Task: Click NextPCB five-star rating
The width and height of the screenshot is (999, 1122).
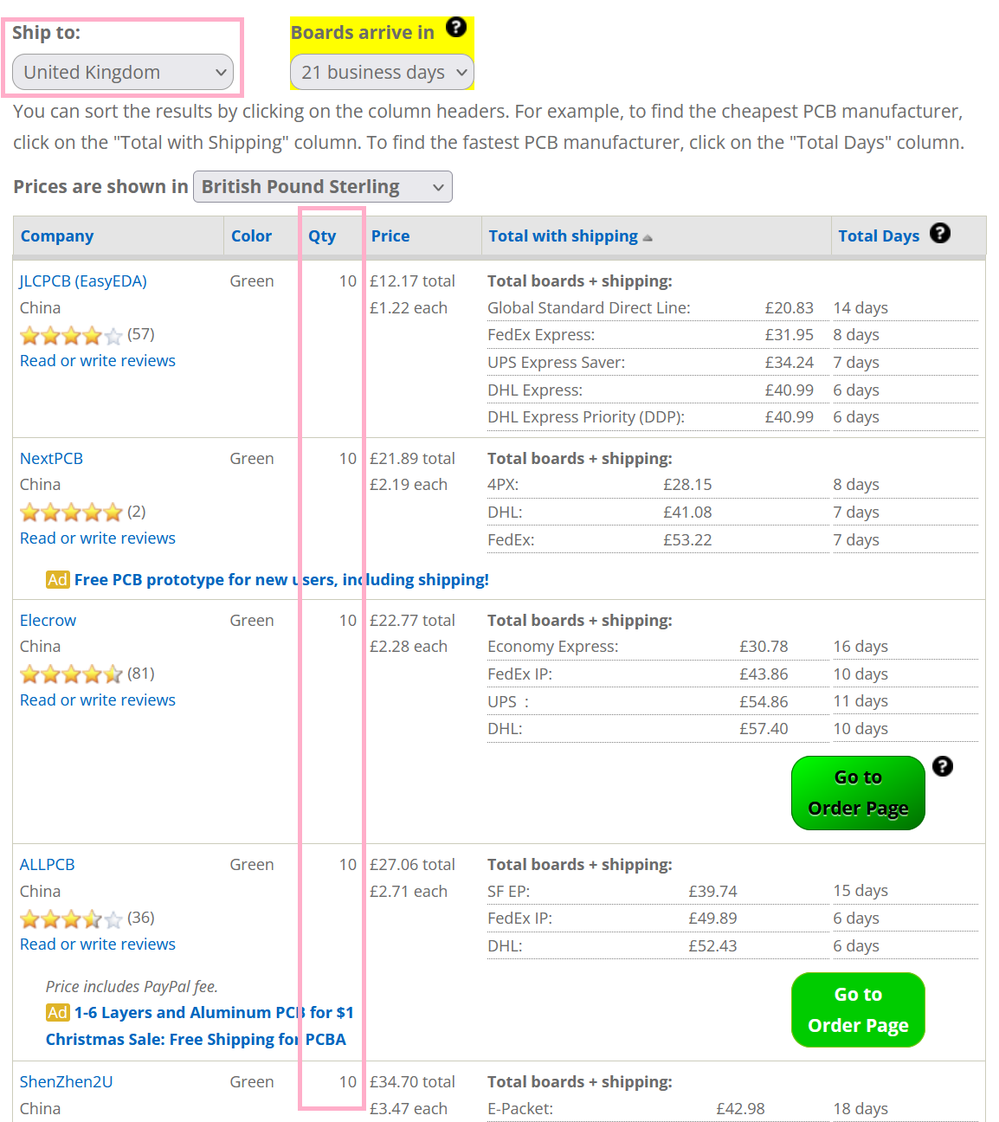Action: coord(71,513)
